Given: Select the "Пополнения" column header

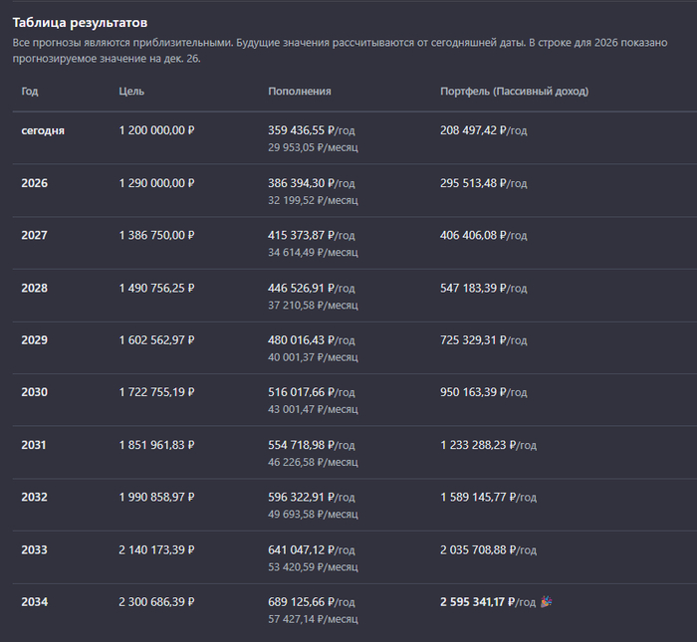Looking at the screenshot, I should [299, 92].
